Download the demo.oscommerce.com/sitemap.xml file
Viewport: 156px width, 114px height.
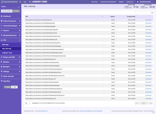point(148,20)
